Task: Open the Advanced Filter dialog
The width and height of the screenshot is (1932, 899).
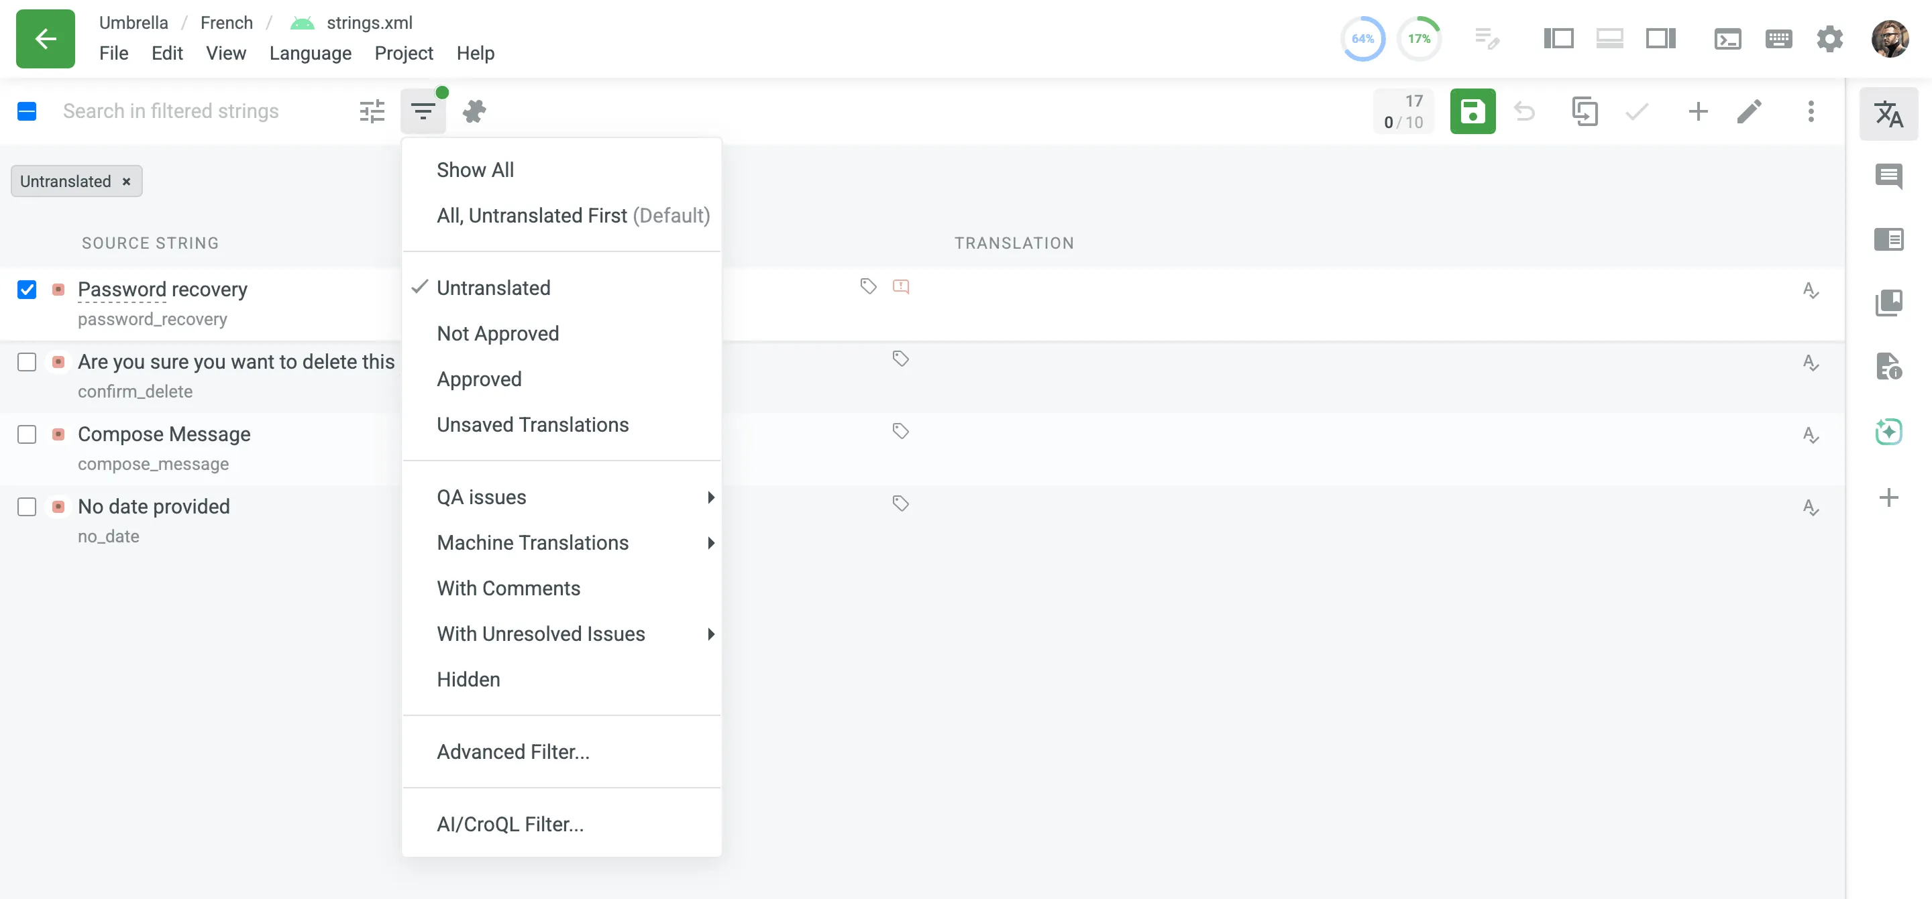Action: coord(513,751)
